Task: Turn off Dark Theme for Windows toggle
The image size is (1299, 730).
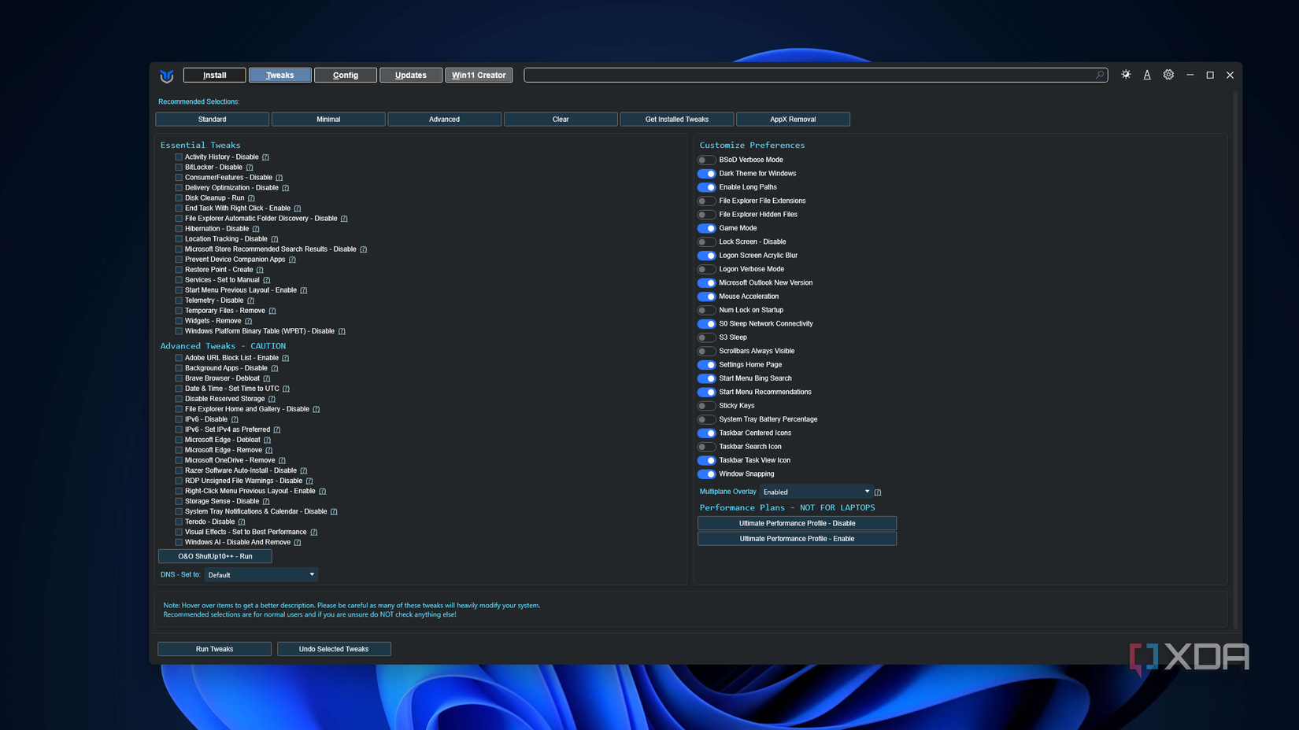Action: pos(706,174)
